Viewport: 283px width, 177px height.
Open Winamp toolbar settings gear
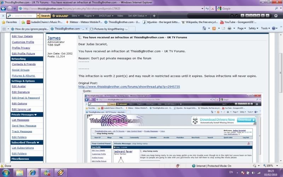coord(276,16)
